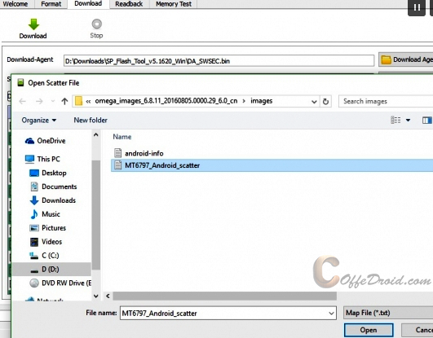The width and height of the screenshot is (433, 338).
Task: Click navigation pane scroll up arrow
Action: pyautogui.click(x=96, y=135)
